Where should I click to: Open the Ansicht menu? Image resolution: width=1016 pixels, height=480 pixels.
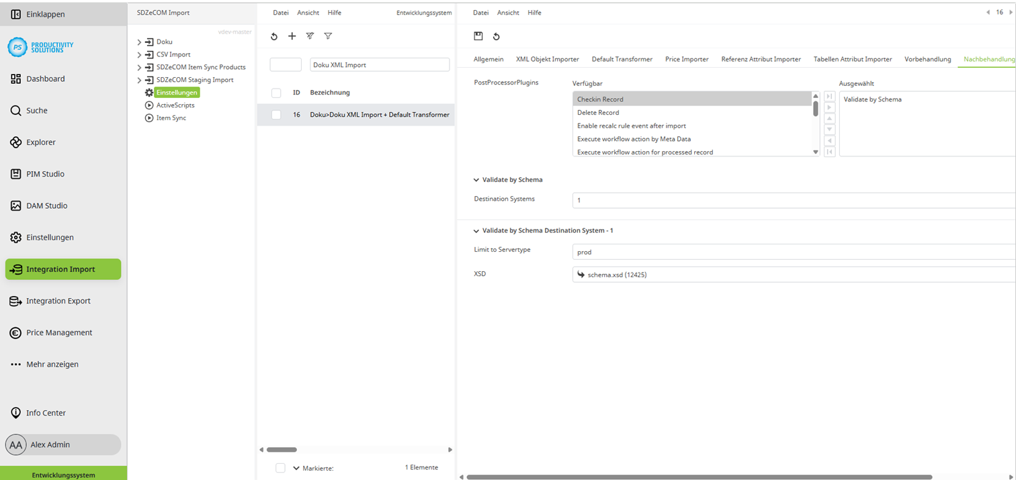click(508, 12)
